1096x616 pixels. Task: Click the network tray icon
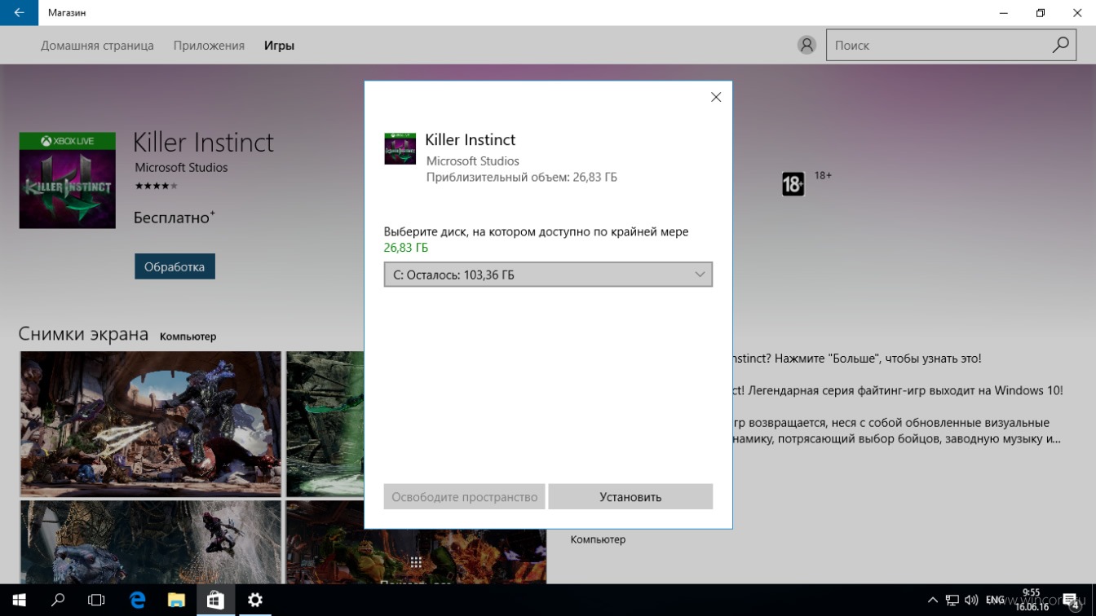[x=952, y=601]
